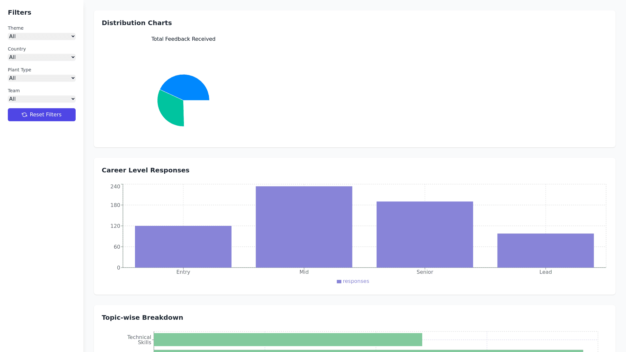
Task: Expand the Country filter dropdown
Action: point(42,57)
